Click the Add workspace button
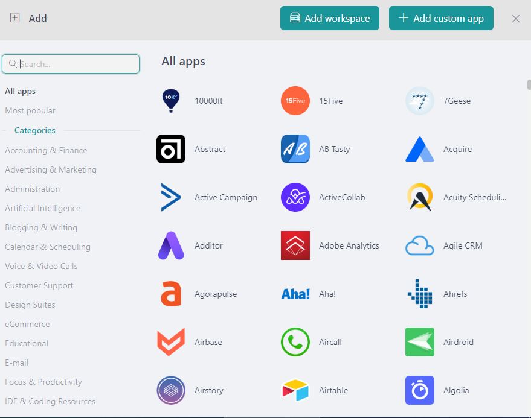 (x=329, y=18)
